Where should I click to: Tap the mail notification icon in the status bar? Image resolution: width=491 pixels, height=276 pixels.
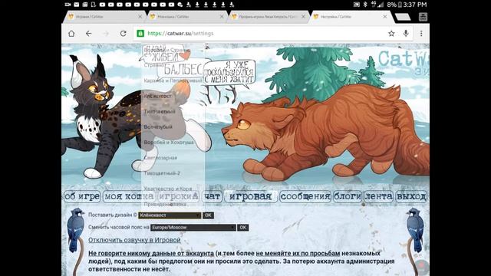tap(77, 5)
